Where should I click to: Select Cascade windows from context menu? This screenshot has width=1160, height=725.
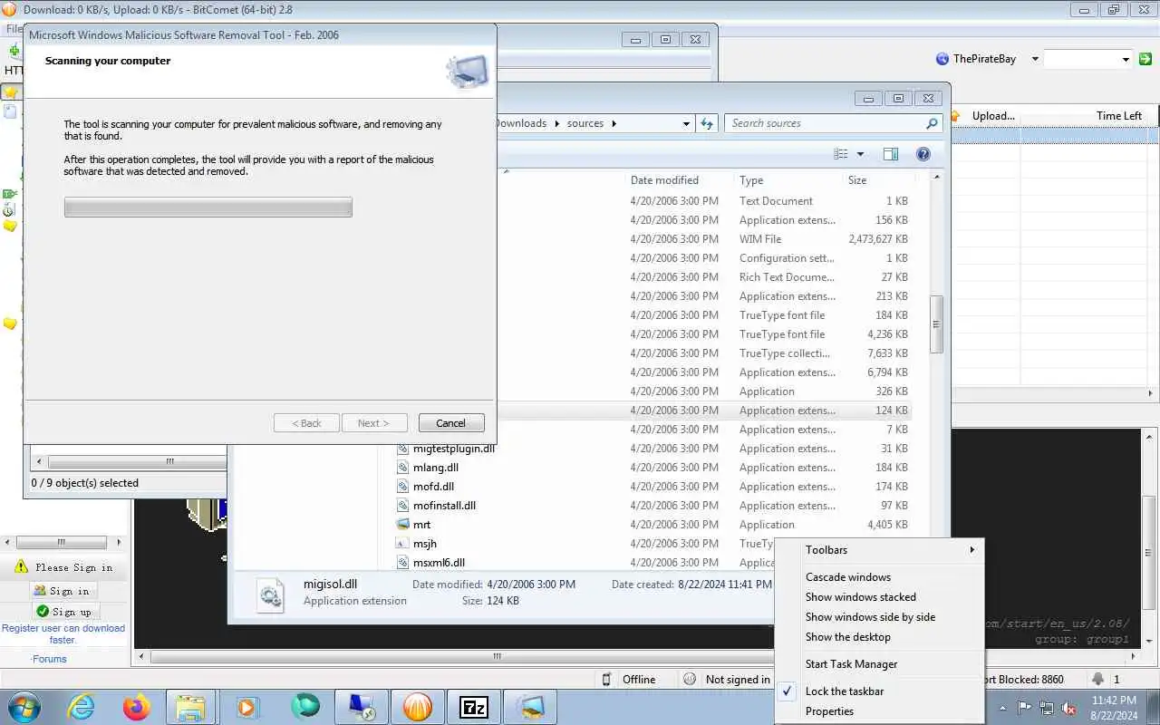(x=847, y=577)
